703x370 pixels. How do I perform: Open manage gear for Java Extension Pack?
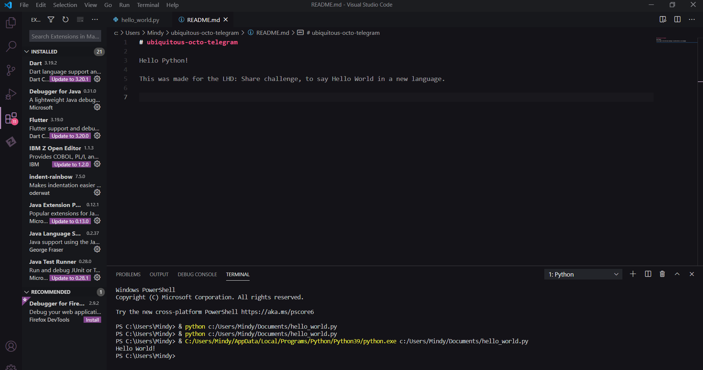point(97,221)
